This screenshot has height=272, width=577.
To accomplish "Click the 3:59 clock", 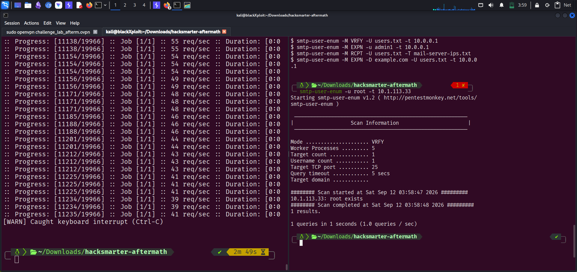I will [522, 5].
